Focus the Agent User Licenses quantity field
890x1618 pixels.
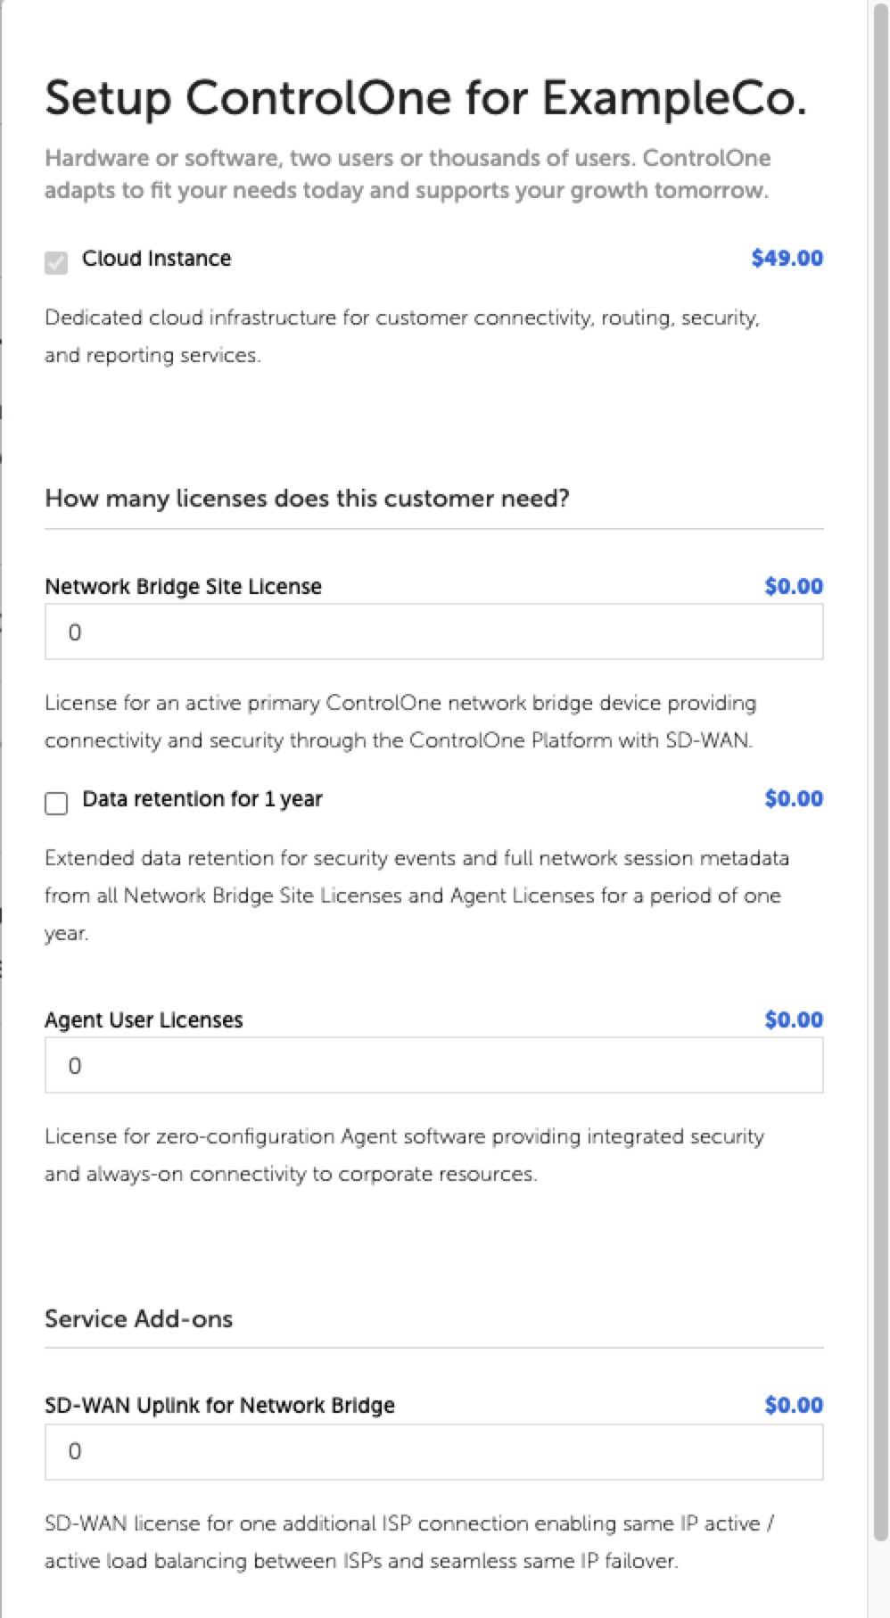[433, 1065]
